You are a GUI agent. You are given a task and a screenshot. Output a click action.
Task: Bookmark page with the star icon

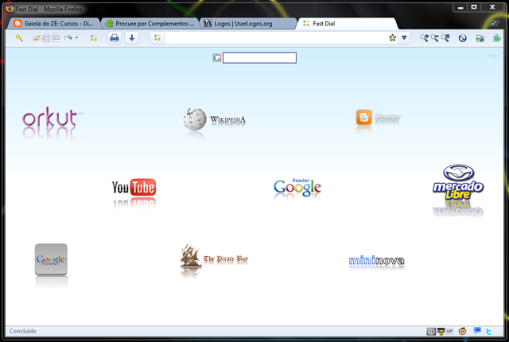point(392,38)
